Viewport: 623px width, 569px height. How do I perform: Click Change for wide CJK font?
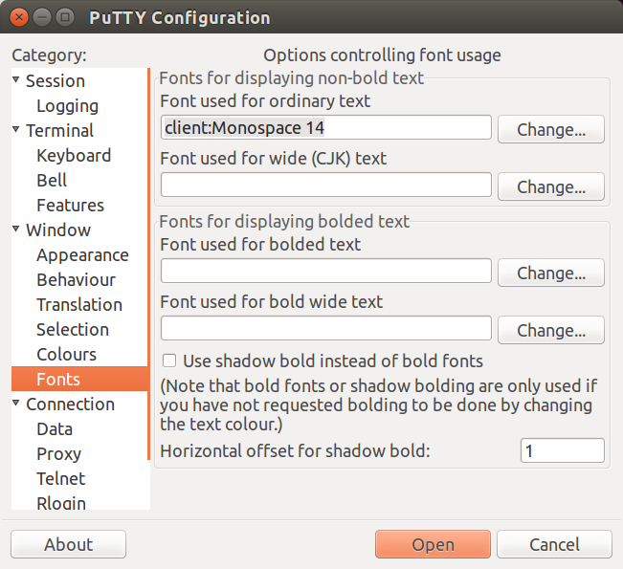[x=550, y=186]
